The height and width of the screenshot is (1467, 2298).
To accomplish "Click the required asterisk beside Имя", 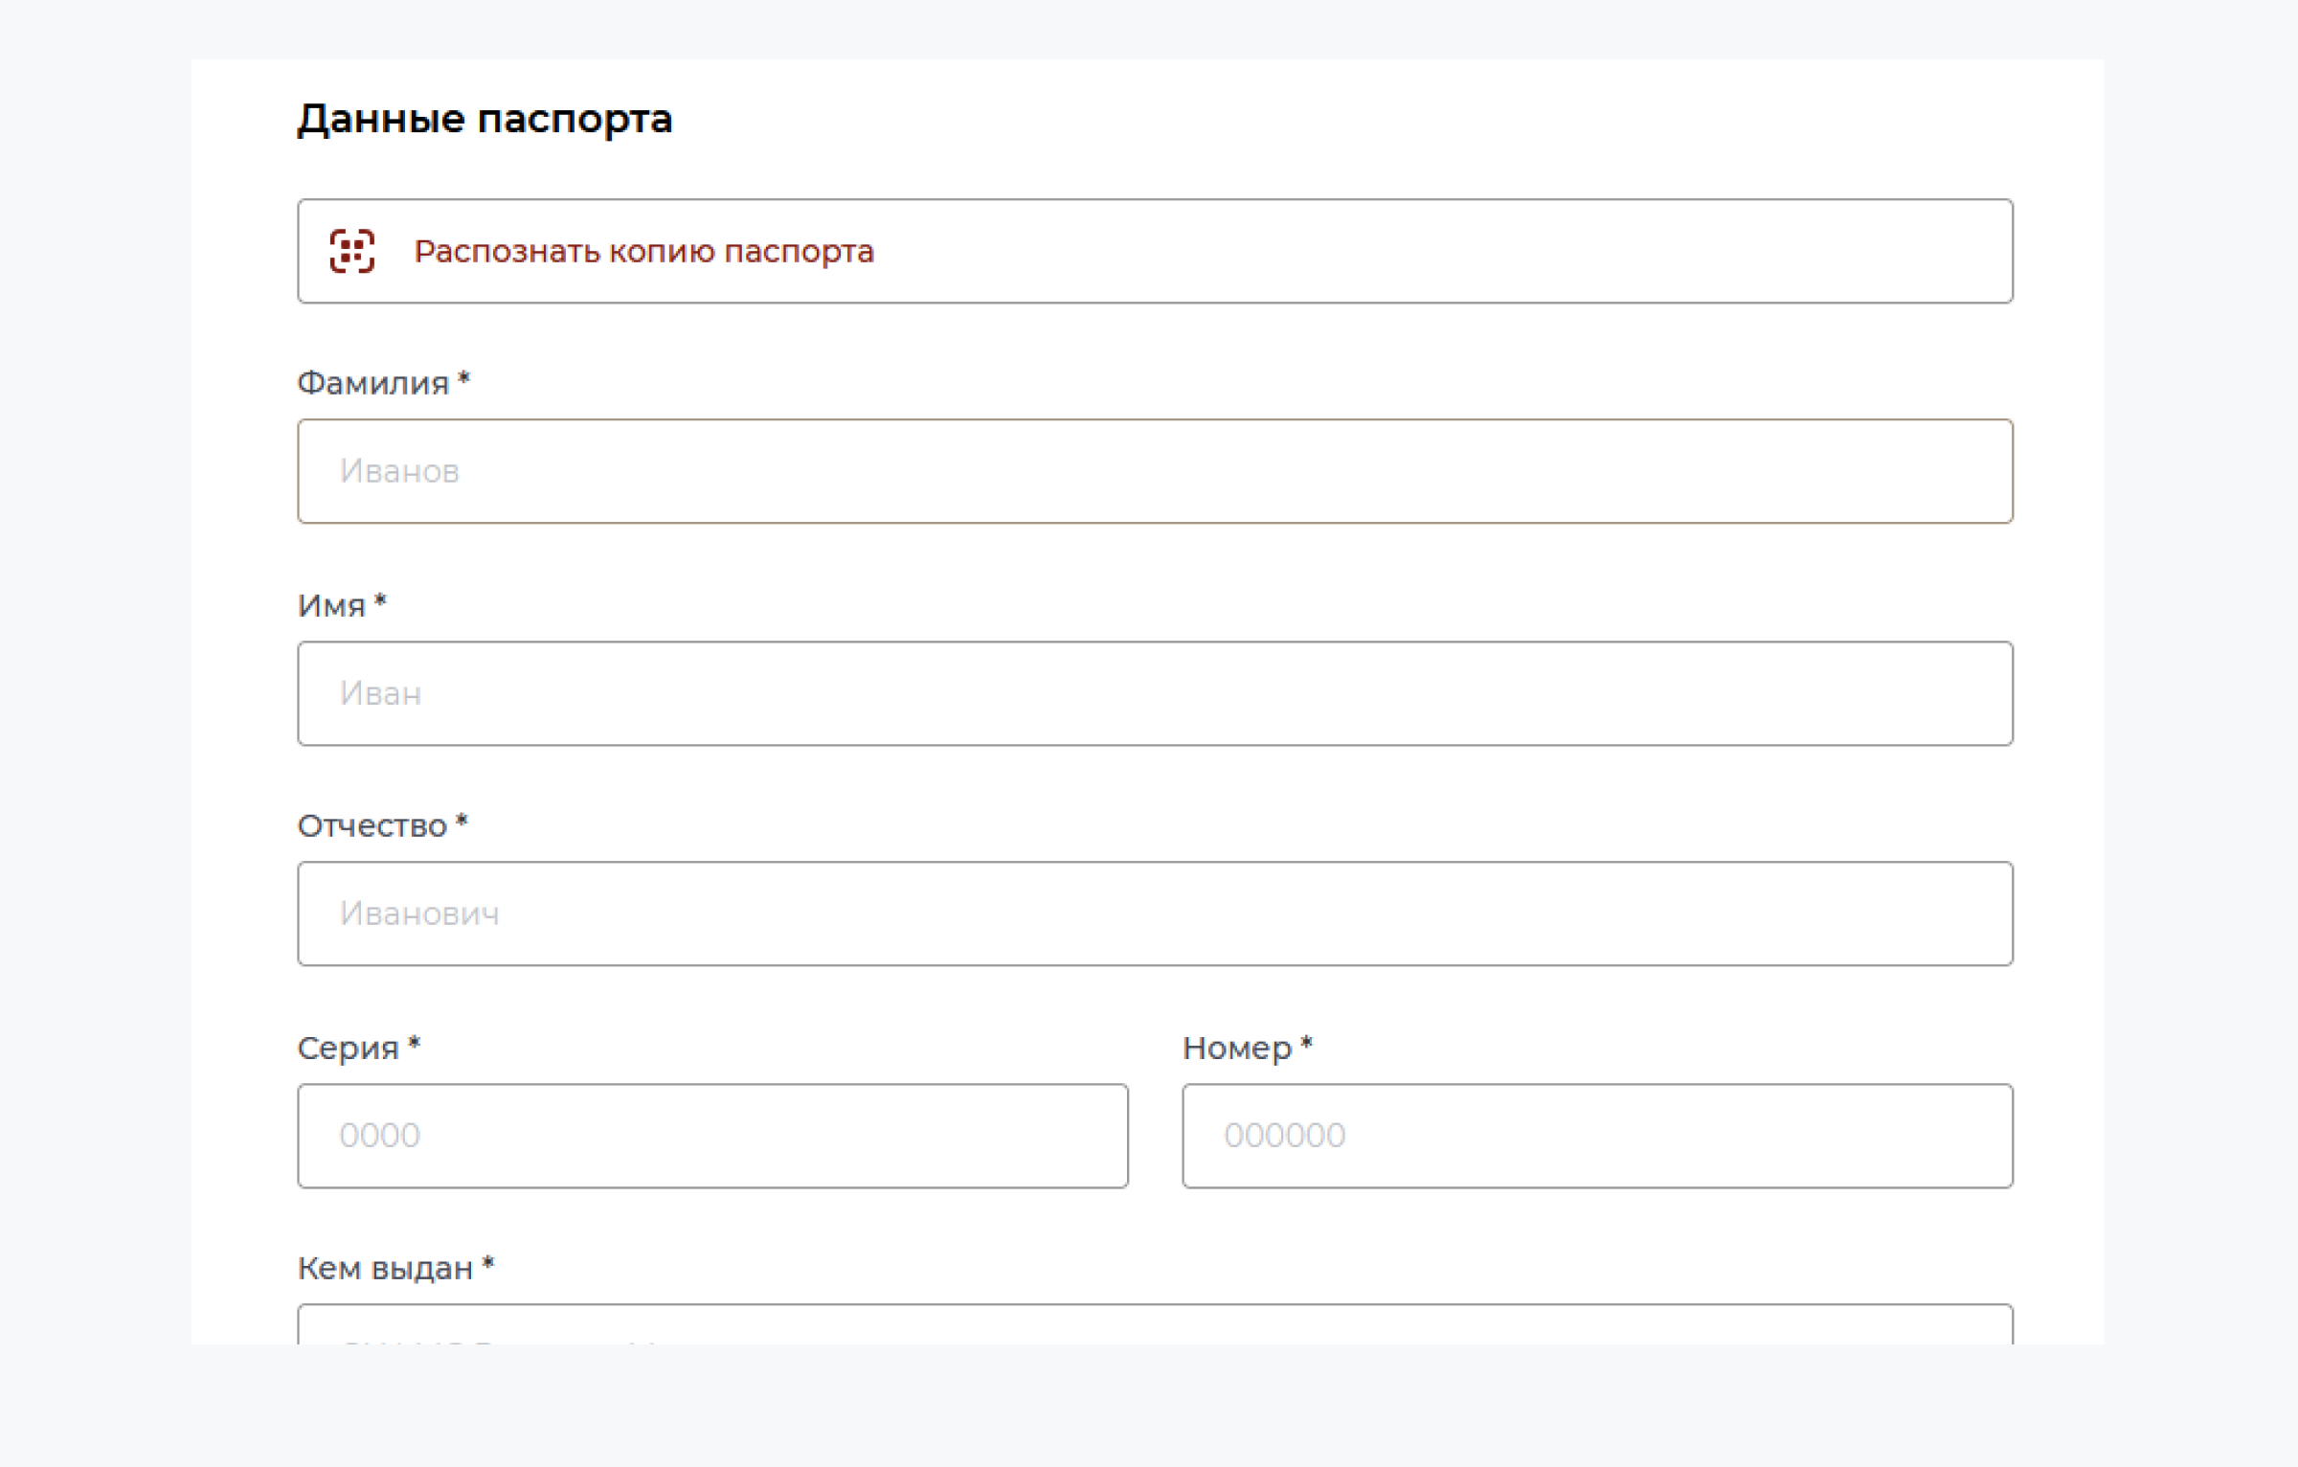I will click(x=380, y=601).
